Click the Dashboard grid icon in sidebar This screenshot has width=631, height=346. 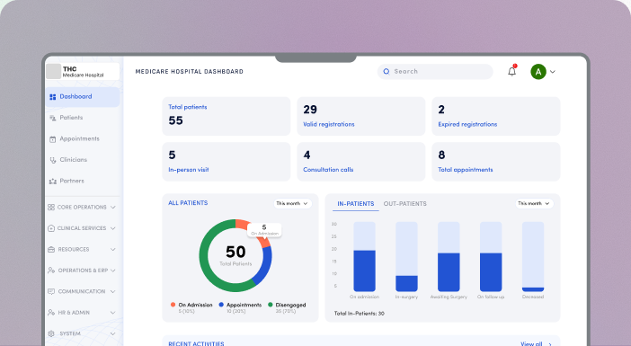(x=52, y=97)
